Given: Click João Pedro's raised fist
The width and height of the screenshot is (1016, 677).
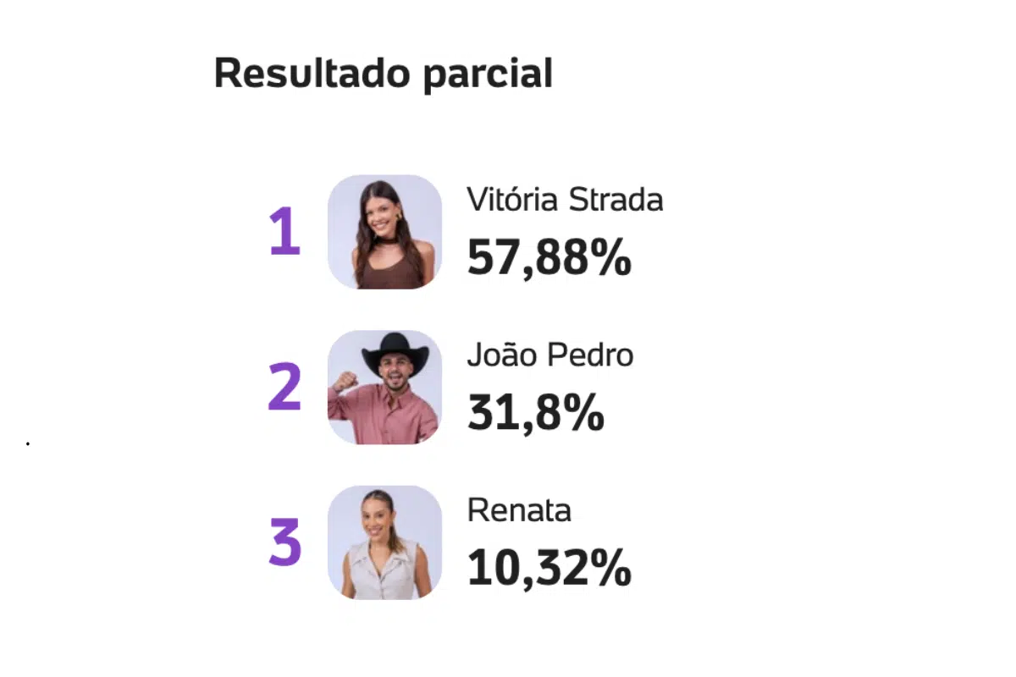Looking at the screenshot, I should [344, 382].
